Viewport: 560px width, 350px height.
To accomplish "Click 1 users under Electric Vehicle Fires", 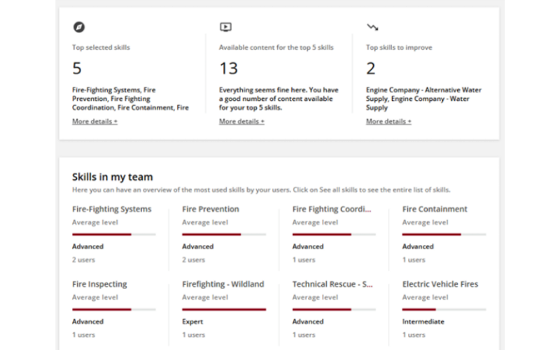I will point(414,335).
